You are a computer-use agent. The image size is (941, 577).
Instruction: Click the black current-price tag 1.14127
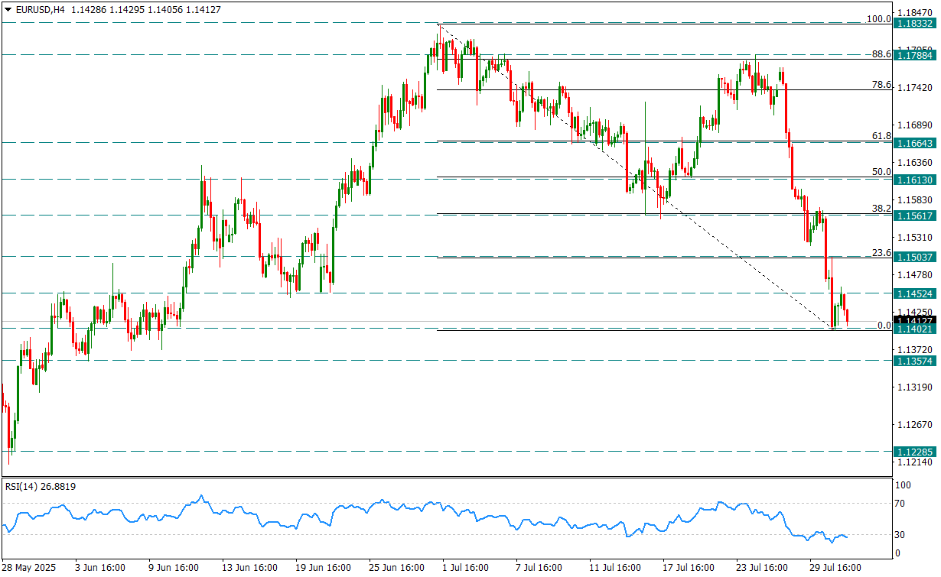[916, 320]
